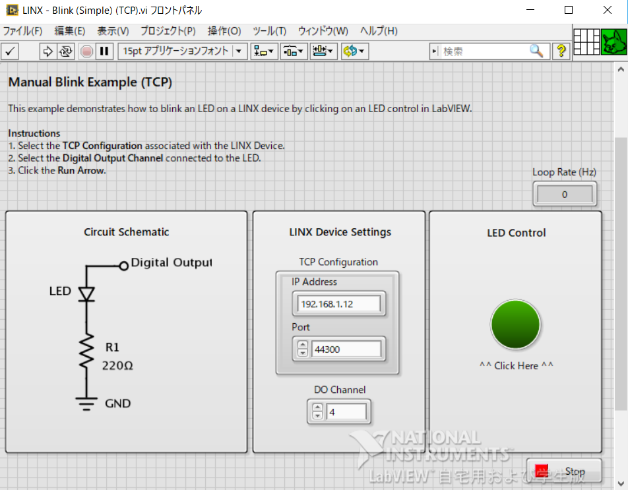Viewport: 628px width, 490px height.
Task: Open the 表示(V) menu
Action: tap(113, 31)
